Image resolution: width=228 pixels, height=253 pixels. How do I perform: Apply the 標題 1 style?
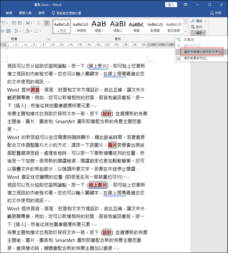tap(99, 26)
